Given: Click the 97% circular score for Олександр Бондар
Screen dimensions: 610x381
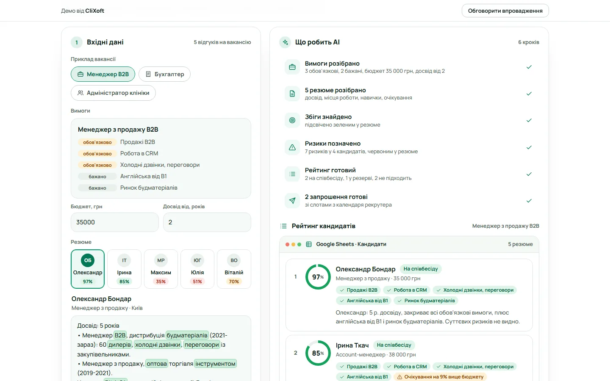Looking at the screenshot, I should 318,277.
